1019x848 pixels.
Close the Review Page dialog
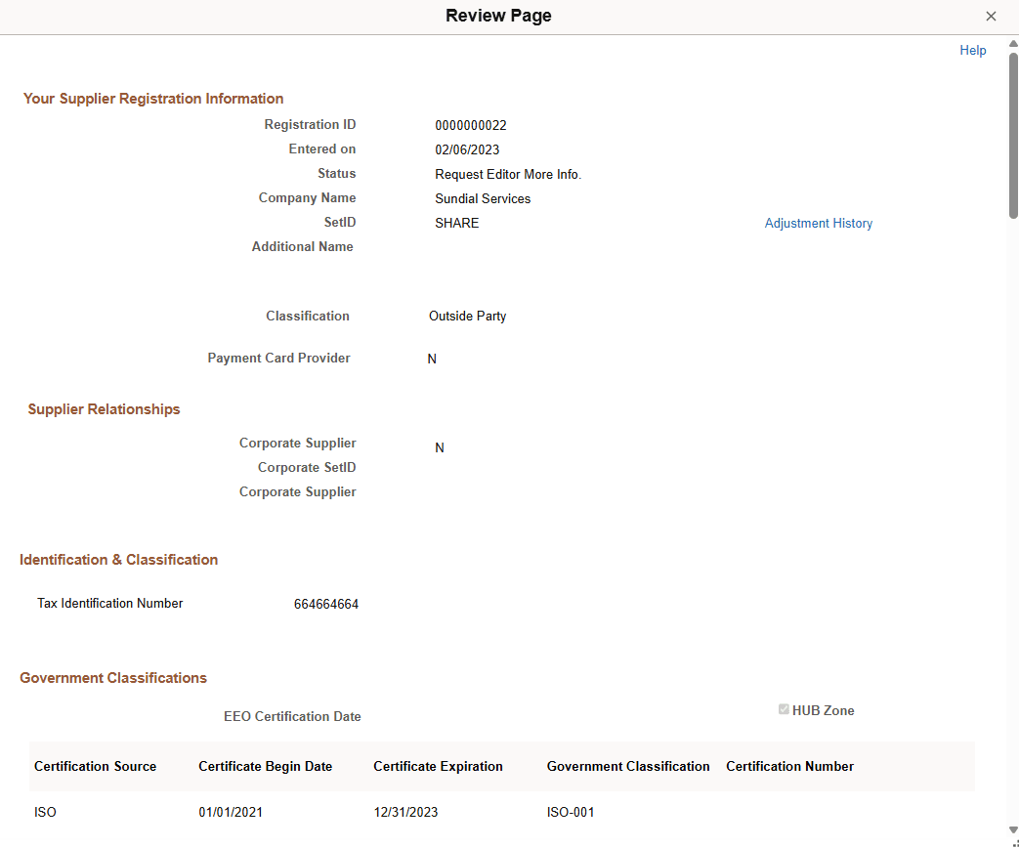click(991, 16)
